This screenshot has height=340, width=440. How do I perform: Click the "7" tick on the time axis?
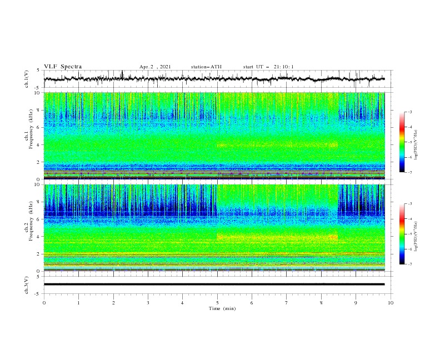(x=287, y=303)
